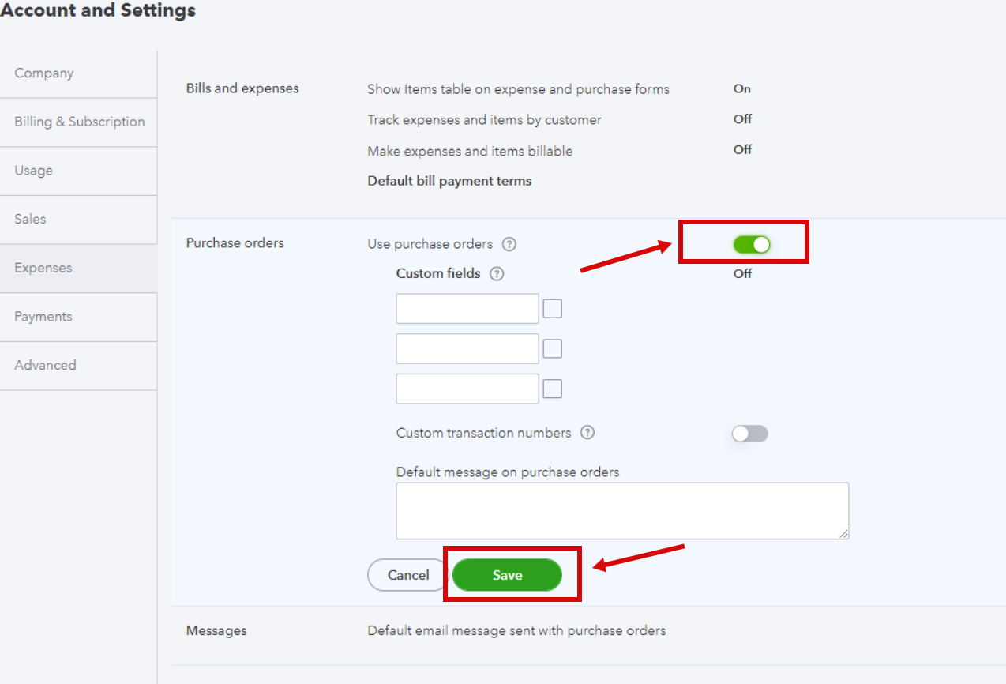Click help icon beside Use purchase orders
Screen dimensions: 1006x684
click(509, 244)
